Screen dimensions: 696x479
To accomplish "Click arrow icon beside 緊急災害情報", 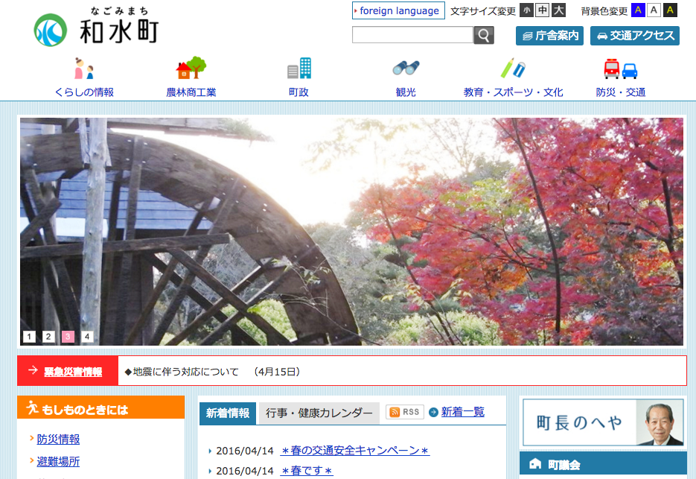I will tap(33, 370).
